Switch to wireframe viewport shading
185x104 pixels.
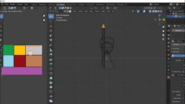153,11
